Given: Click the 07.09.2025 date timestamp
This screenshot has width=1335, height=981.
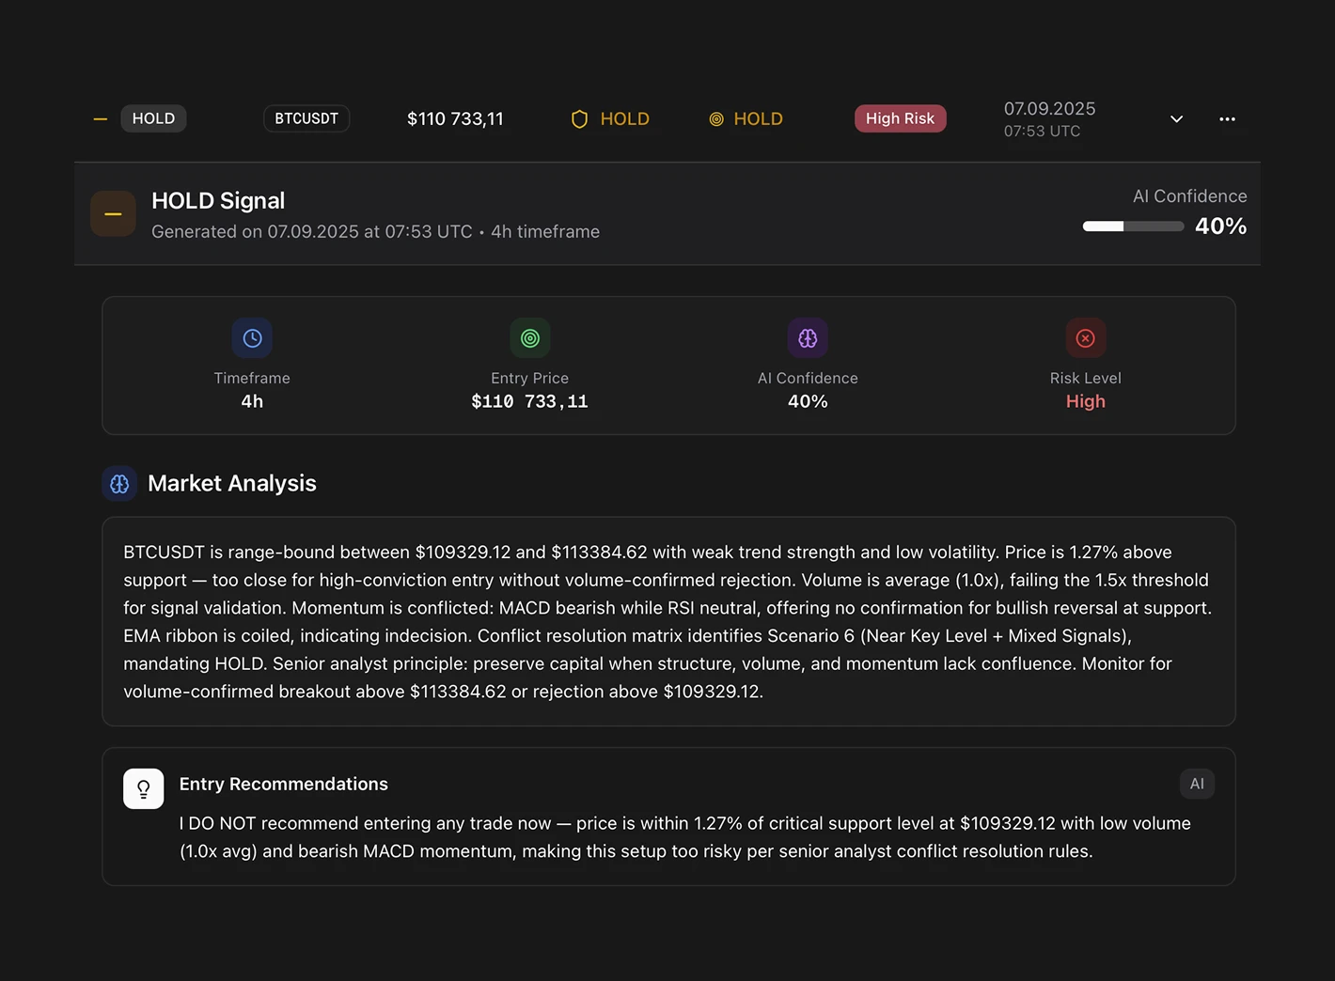Looking at the screenshot, I should 1049,109.
